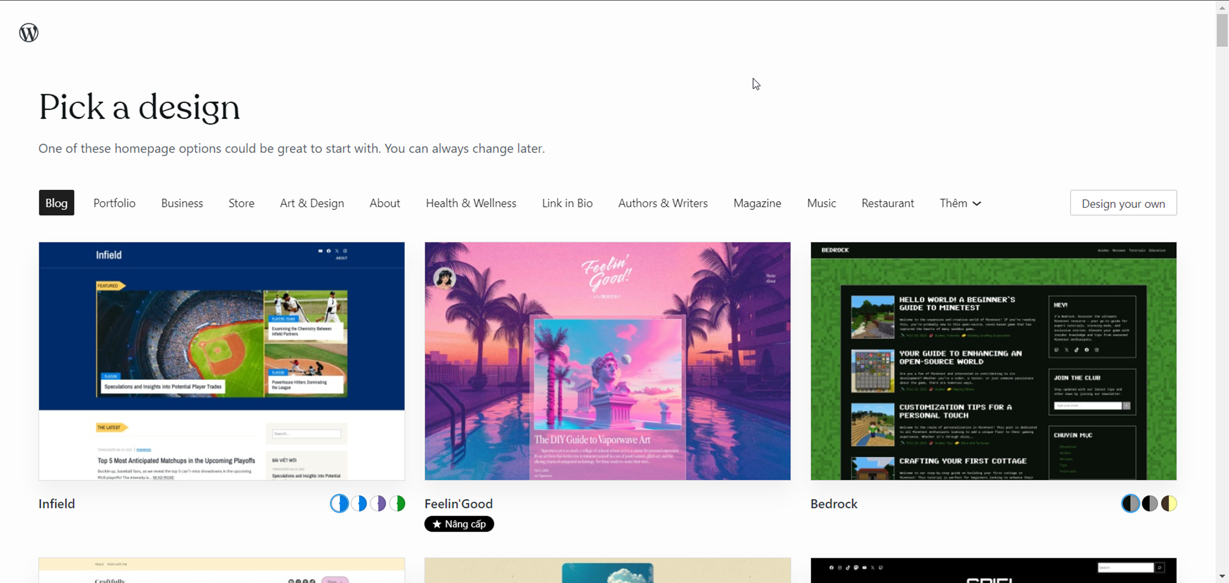The height and width of the screenshot is (583, 1229).
Task: Switch to the Portfolio category tab
Action: [115, 203]
